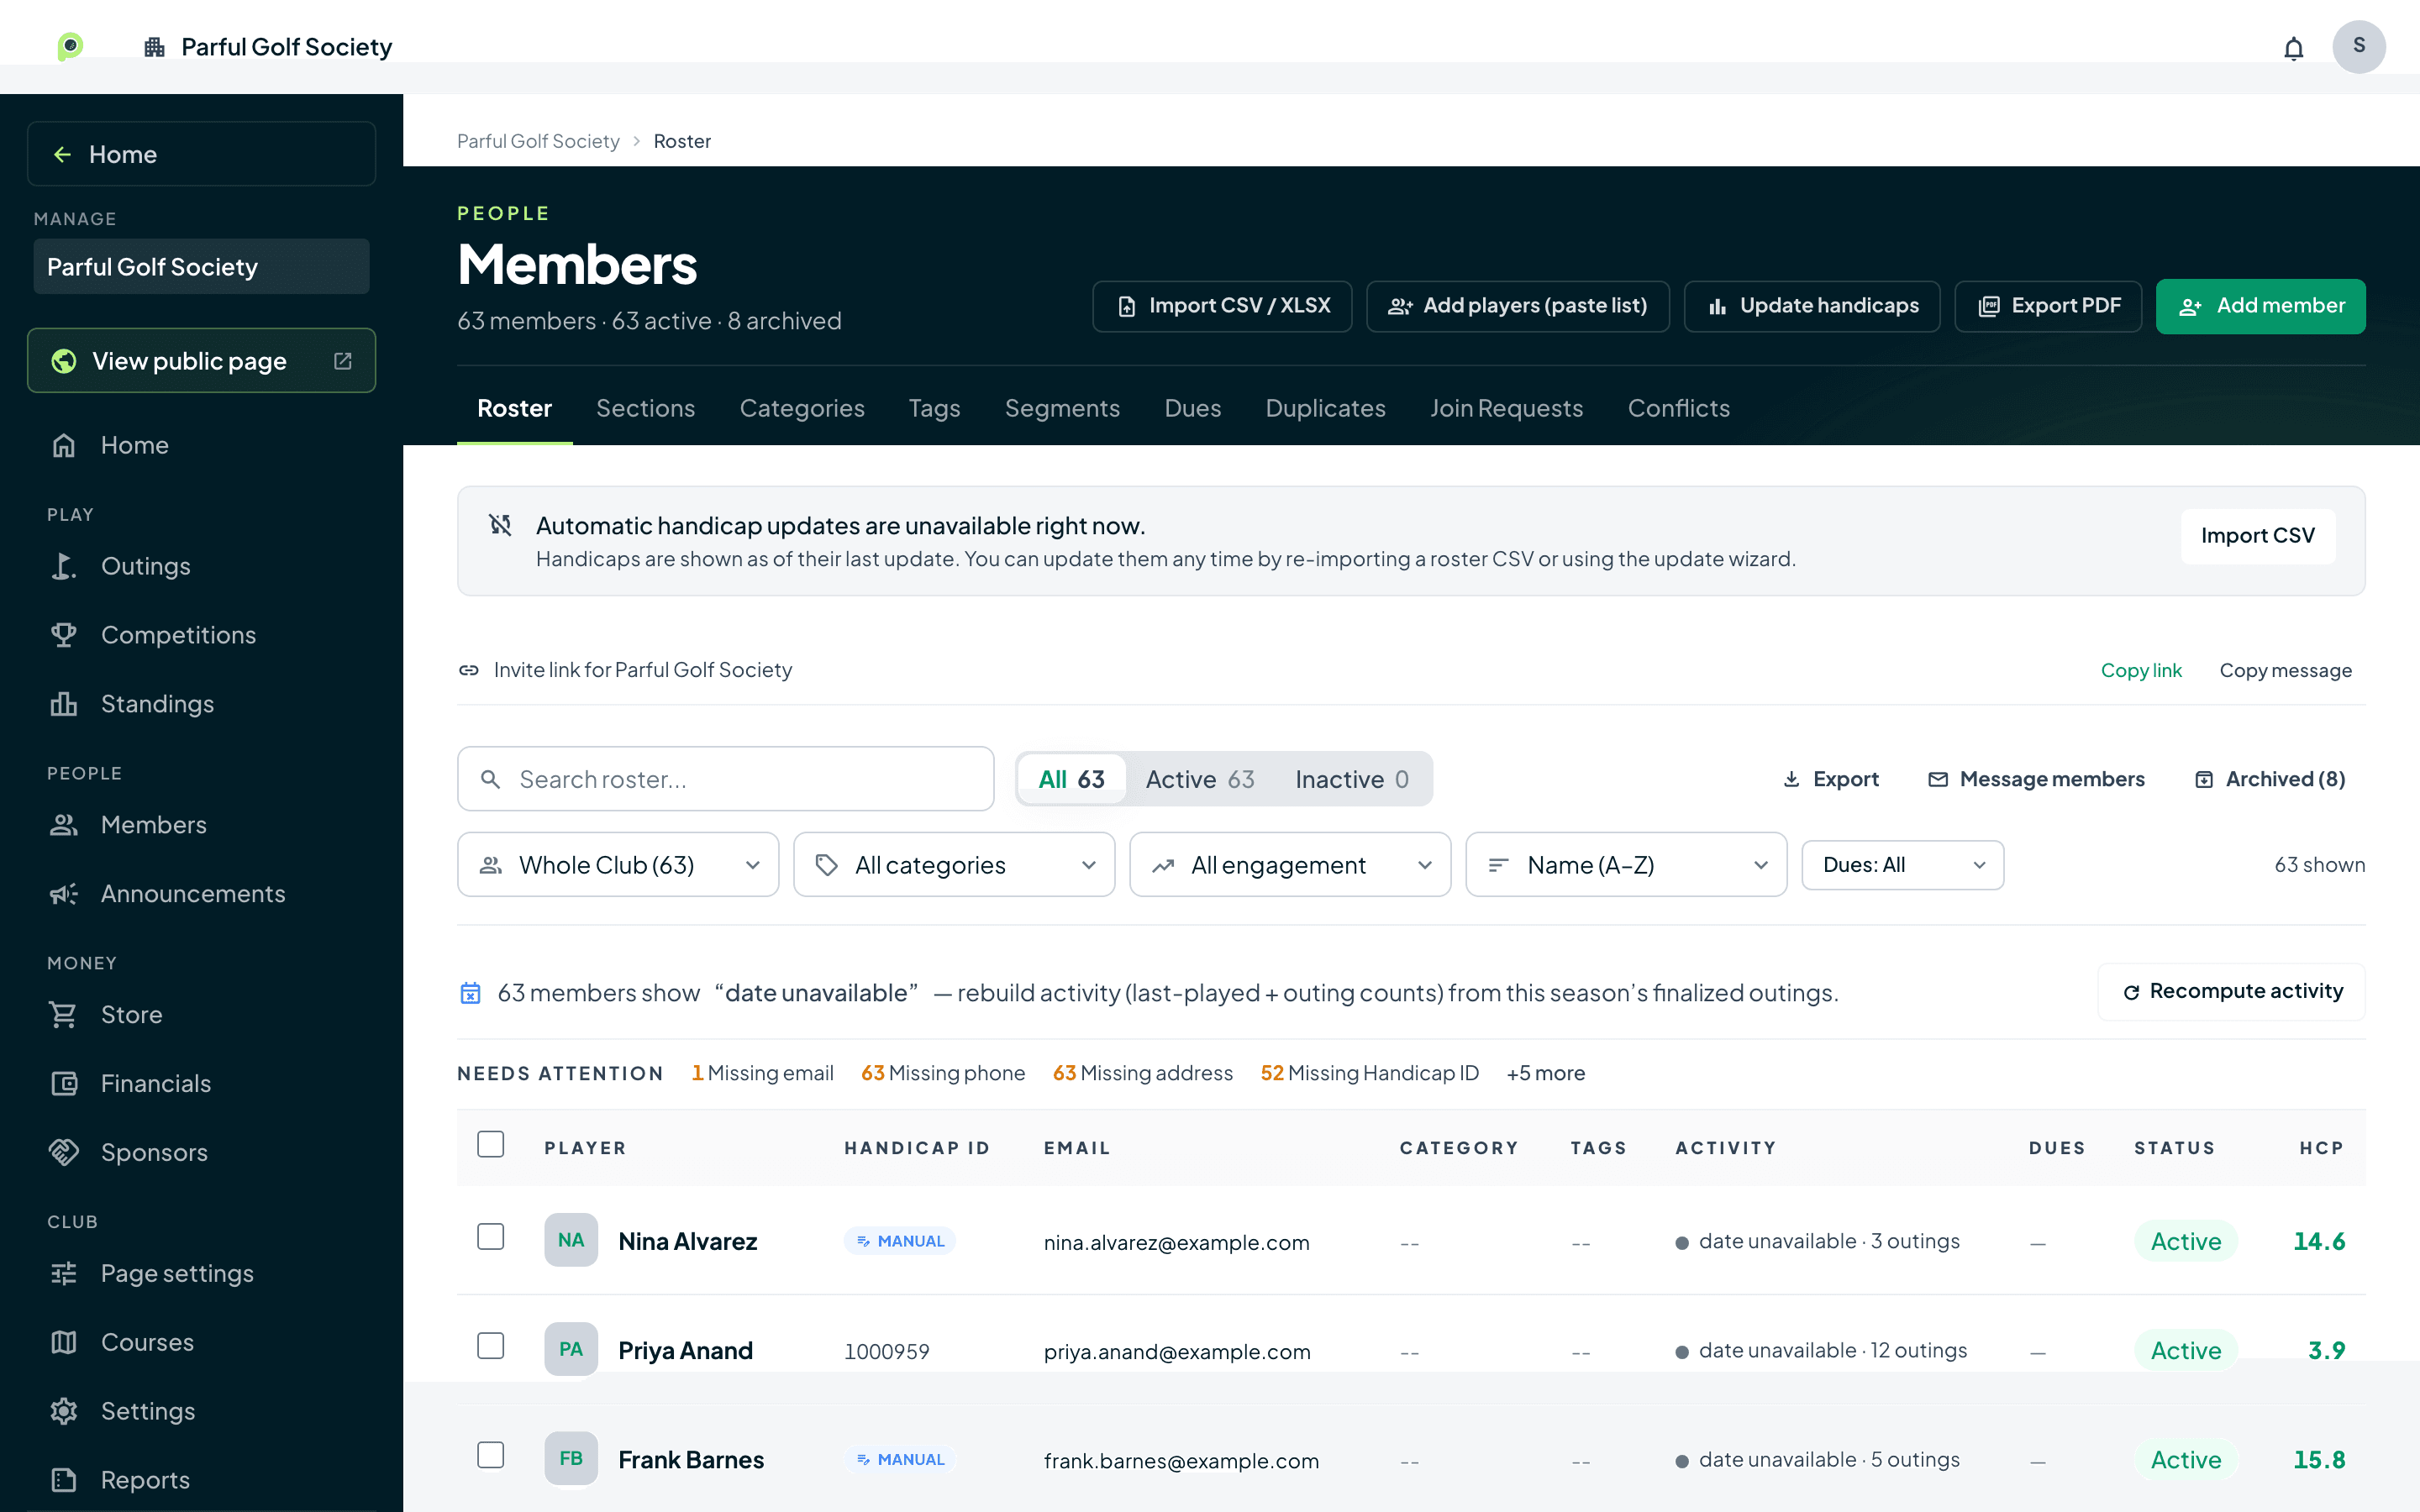This screenshot has width=2420, height=1512.
Task: Click the chain link icon beside Invite link
Action: pos(469,670)
